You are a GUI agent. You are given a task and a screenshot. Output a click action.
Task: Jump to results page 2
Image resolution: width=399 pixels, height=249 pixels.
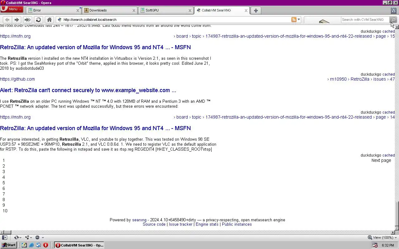pos(4,166)
